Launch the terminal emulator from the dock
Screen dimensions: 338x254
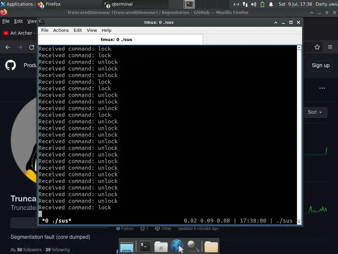145,246
